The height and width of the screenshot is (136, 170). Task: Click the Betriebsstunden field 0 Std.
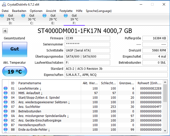155,63
